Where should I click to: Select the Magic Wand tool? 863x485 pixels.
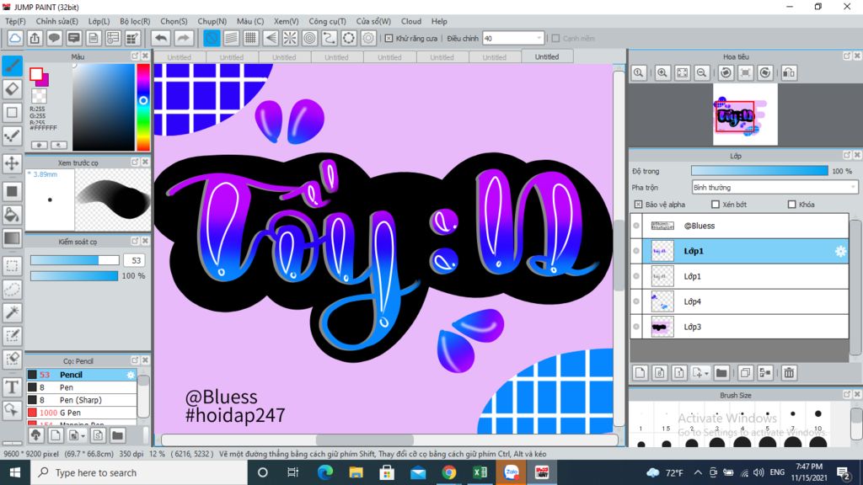point(12,312)
